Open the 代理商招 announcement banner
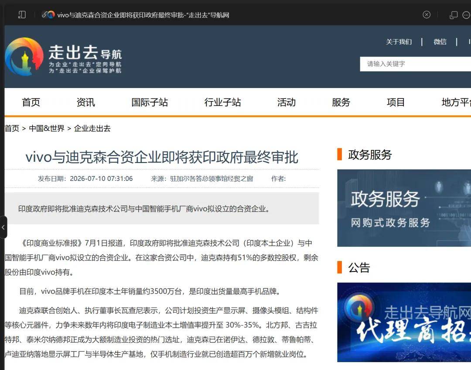 404,322
